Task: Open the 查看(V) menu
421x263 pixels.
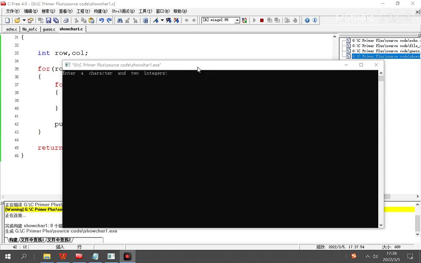Action: (65, 11)
